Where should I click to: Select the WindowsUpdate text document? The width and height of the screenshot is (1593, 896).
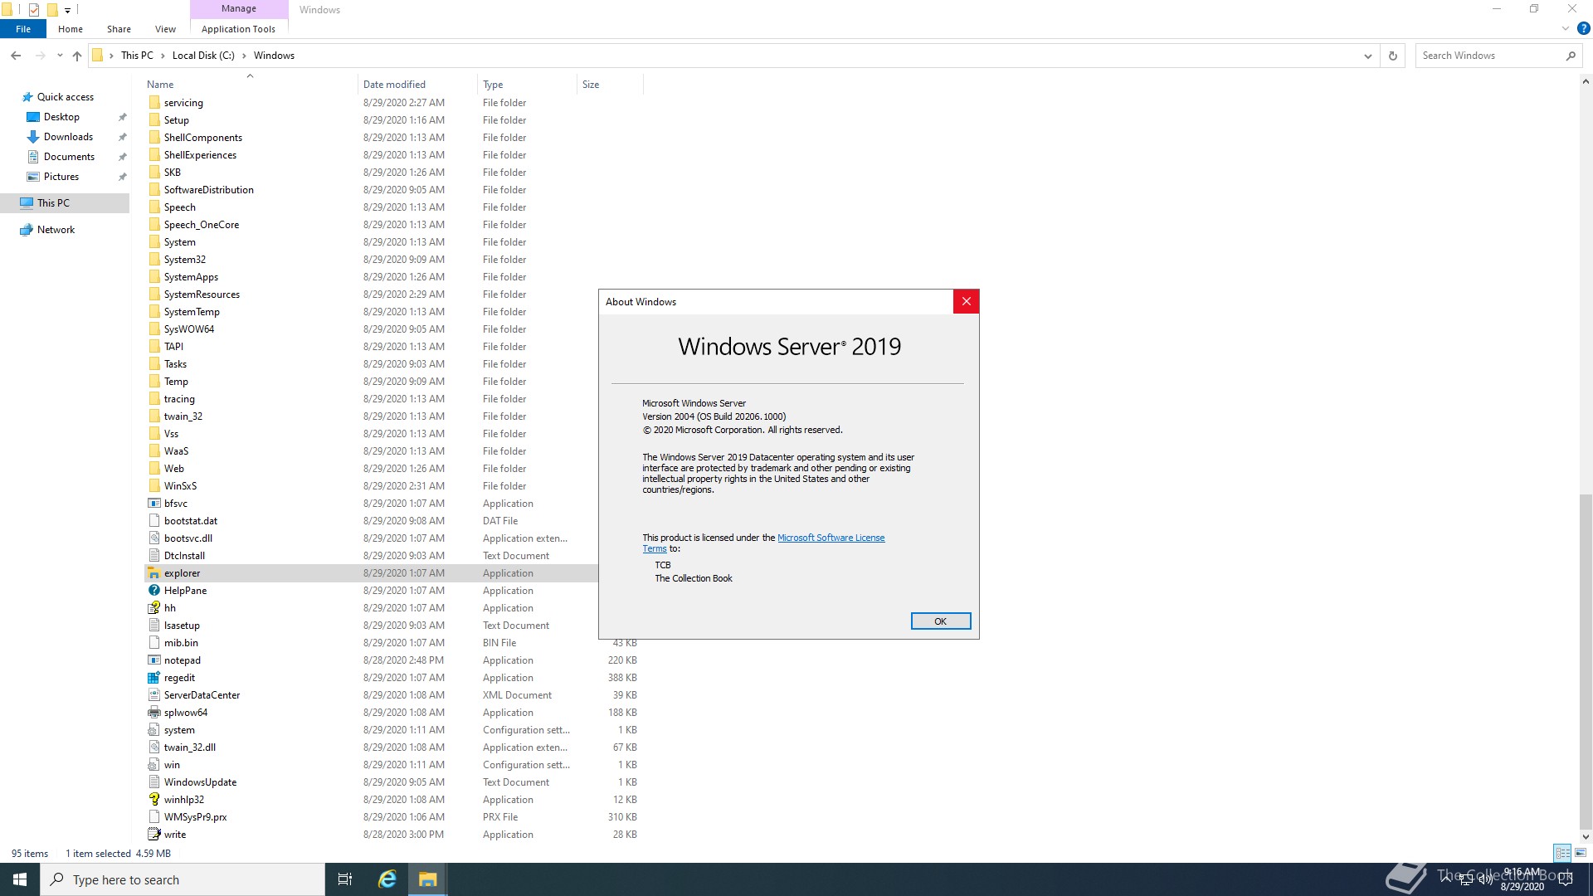(200, 782)
